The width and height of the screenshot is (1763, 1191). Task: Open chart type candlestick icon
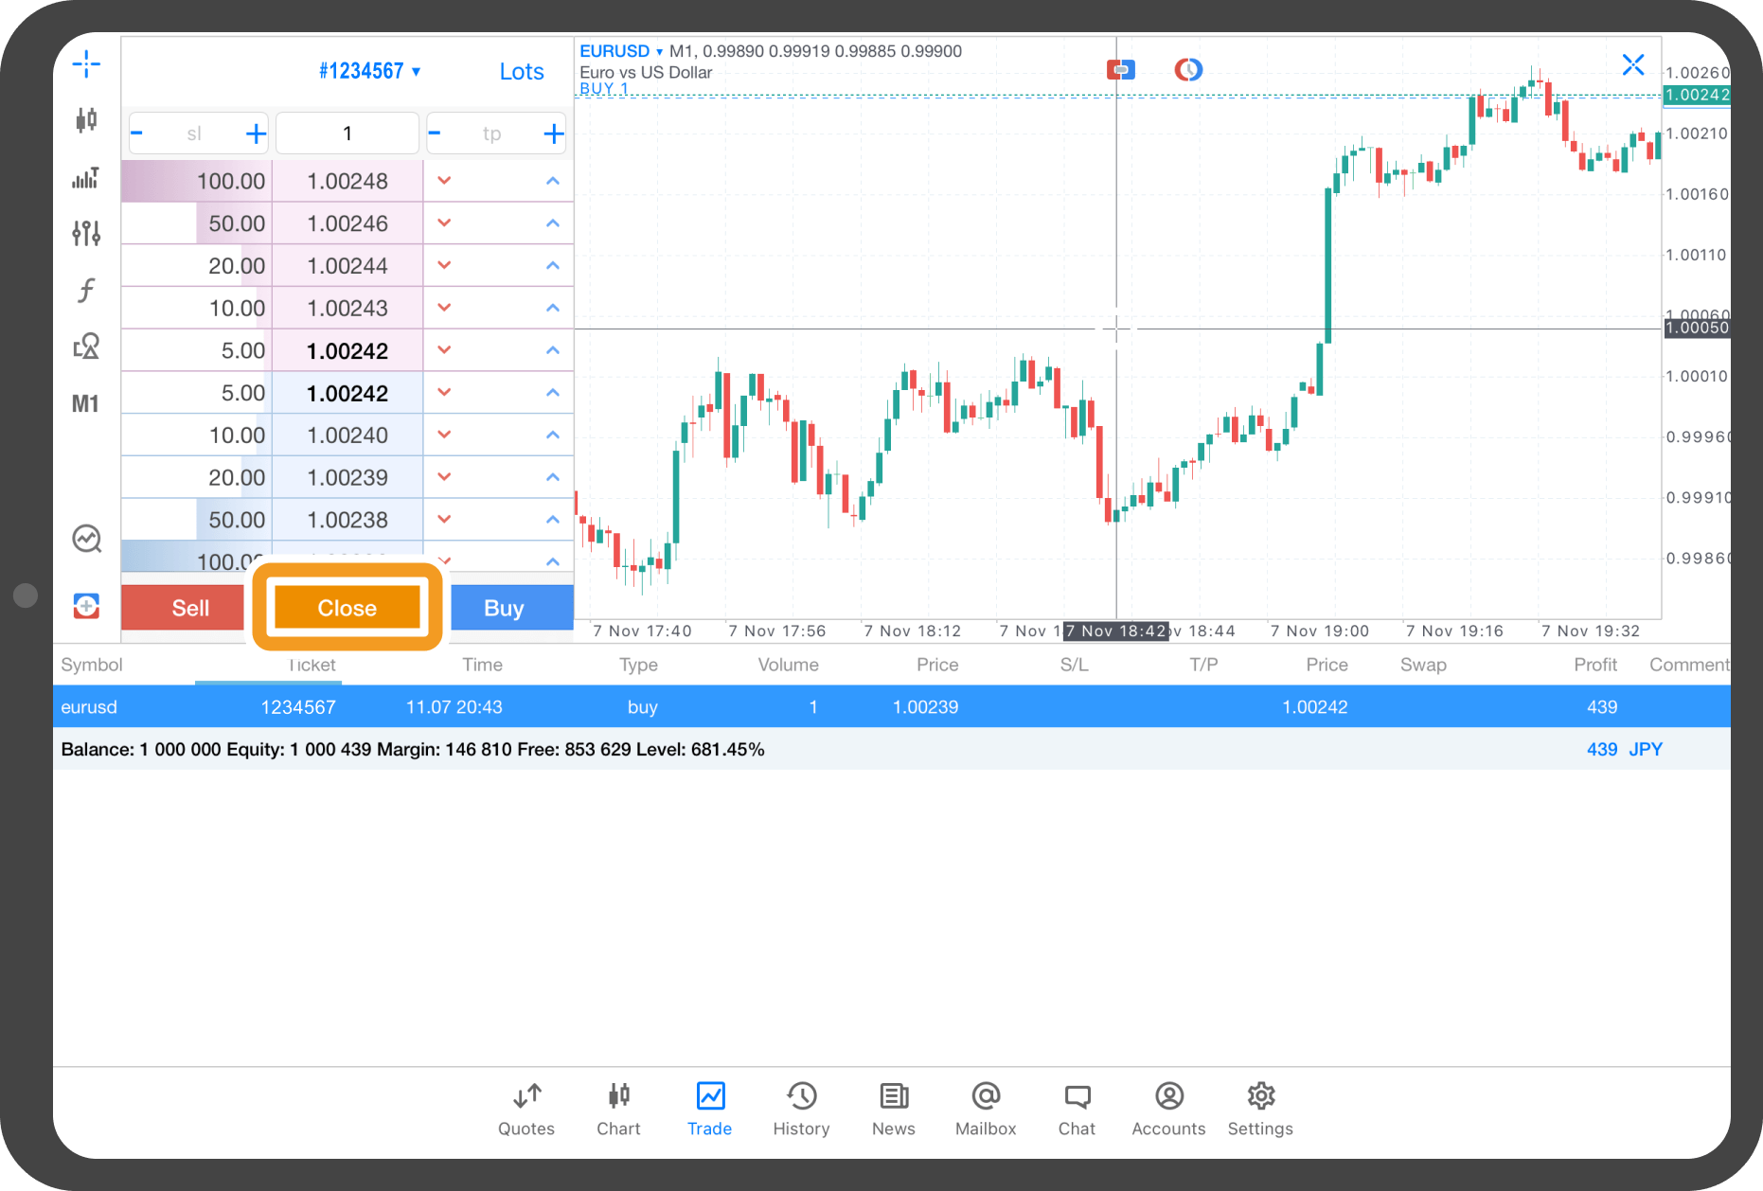pyautogui.click(x=86, y=120)
